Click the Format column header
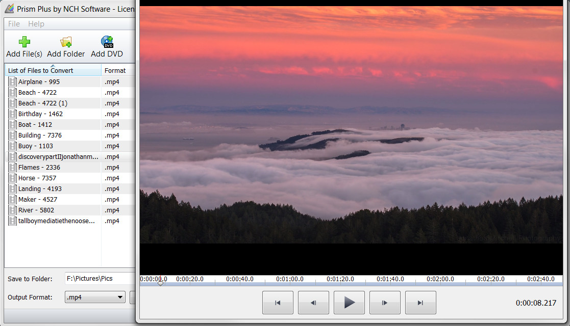570x326 pixels. tap(116, 70)
